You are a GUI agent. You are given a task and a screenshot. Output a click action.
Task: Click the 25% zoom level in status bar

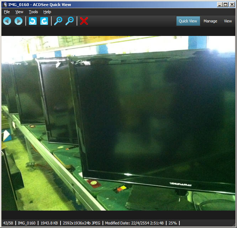point(173,223)
